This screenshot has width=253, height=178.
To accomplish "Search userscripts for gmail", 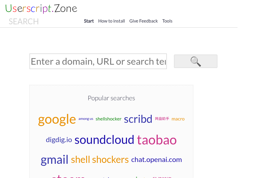I will click(x=55, y=160).
